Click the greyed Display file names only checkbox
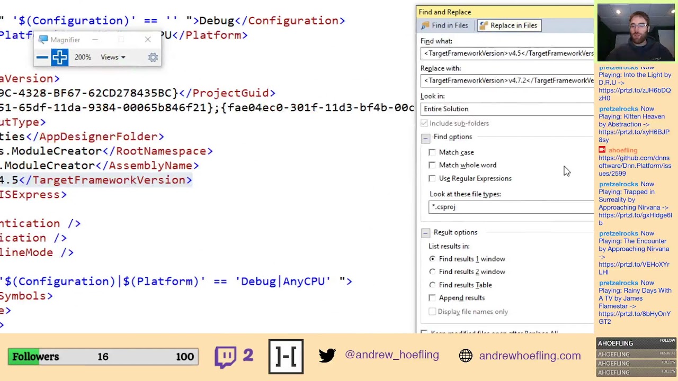The width and height of the screenshot is (678, 381). click(432, 312)
